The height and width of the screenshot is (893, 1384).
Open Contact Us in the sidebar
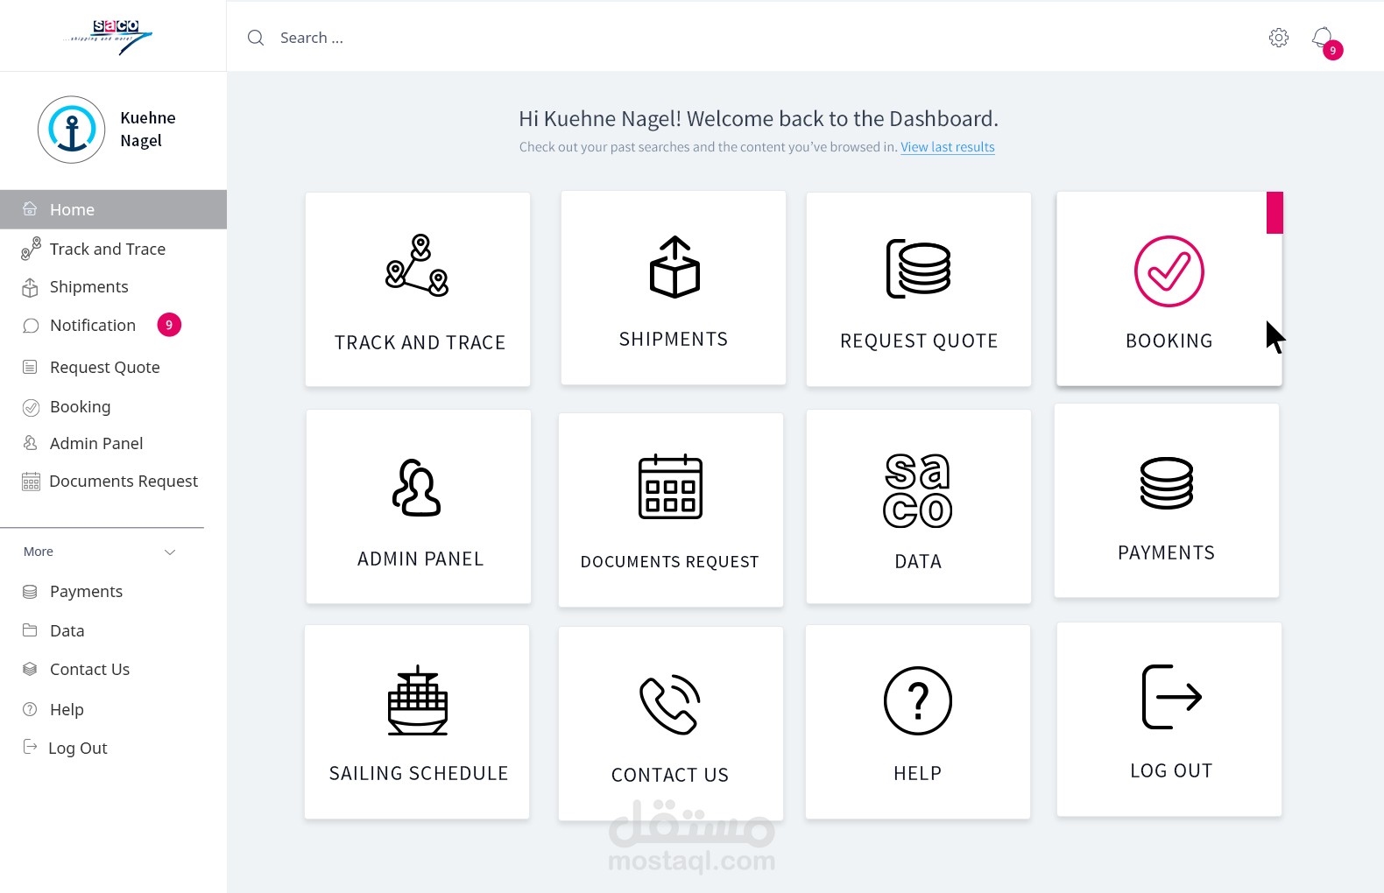[89, 670]
